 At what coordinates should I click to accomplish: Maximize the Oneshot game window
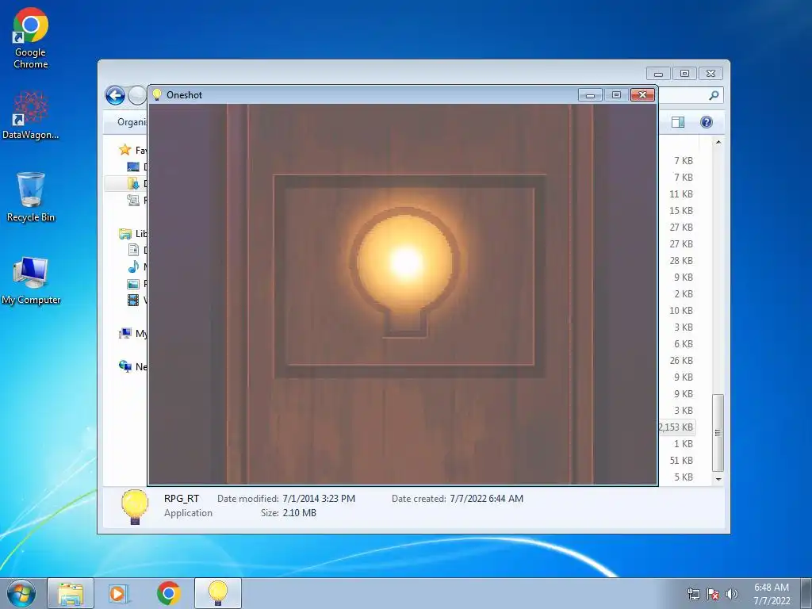click(616, 95)
